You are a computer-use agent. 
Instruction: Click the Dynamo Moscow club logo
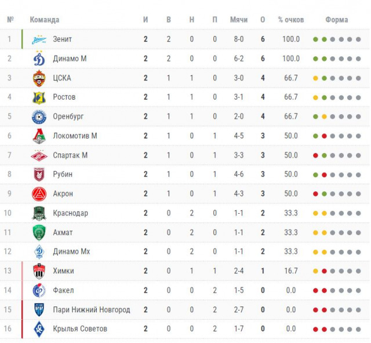pos(39,59)
